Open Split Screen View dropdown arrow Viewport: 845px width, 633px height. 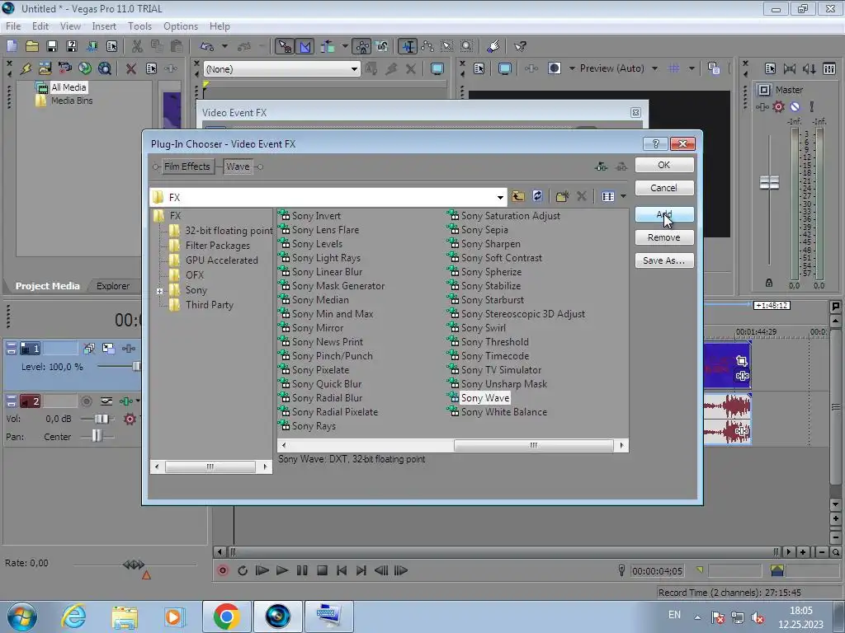(571, 68)
